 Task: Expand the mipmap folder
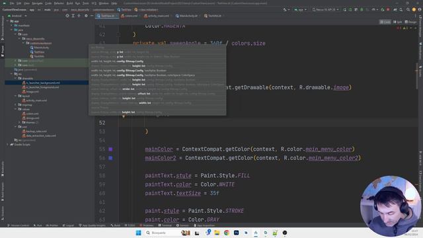tap(16, 104)
